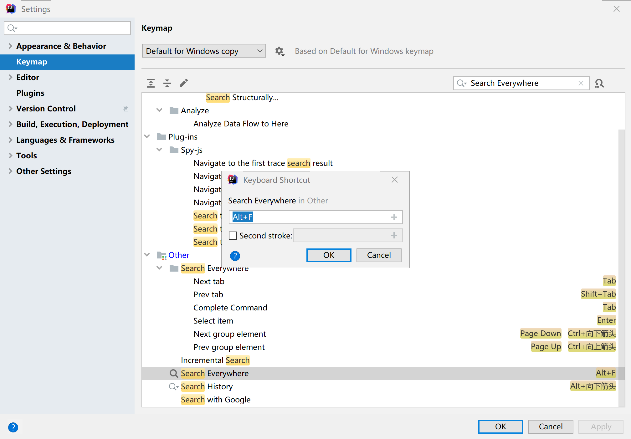Viewport: 631px width, 439px height.
Task: Select Plugins in settings sidebar
Action: [x=30, y=93]
